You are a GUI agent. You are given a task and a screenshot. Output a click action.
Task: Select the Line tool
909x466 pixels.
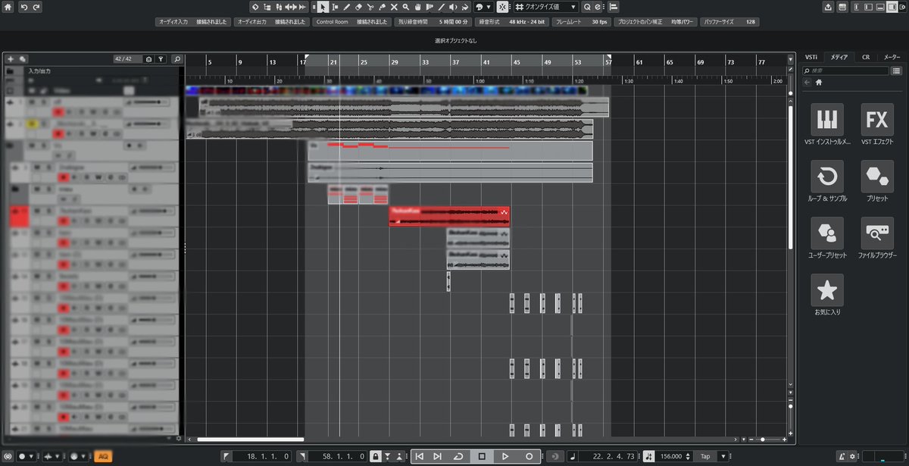[x=441, y=7]
